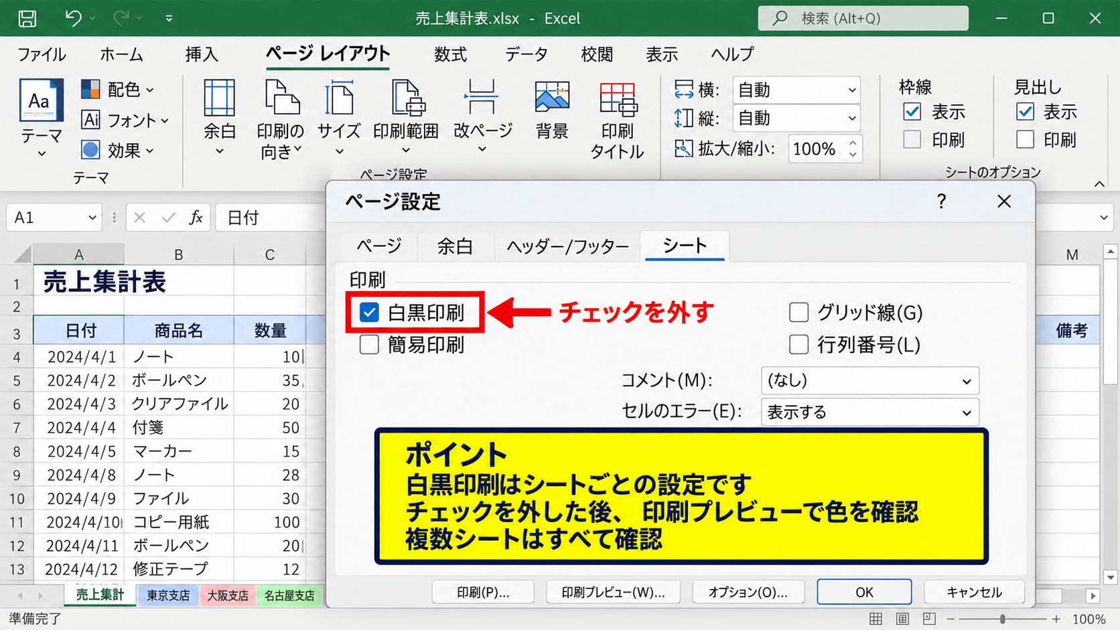Switch to Page Break Preview icon
Viewport: 1120px width, 630px height.
pos(929,619)
